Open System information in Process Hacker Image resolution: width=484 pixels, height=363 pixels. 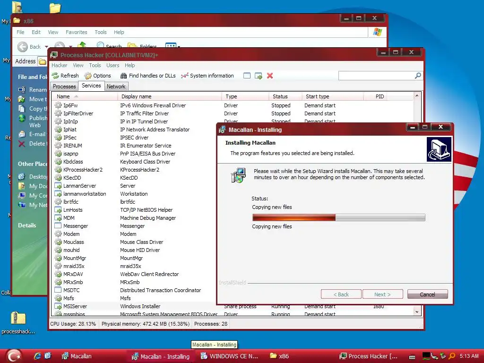(x=207, y=76)
